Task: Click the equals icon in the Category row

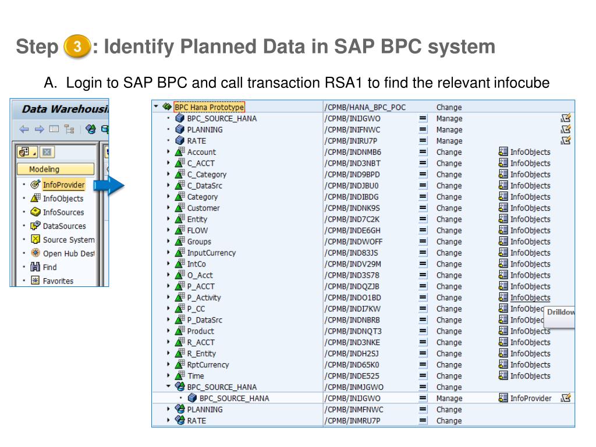Action: pyautogui.click(x=423, y=197)
